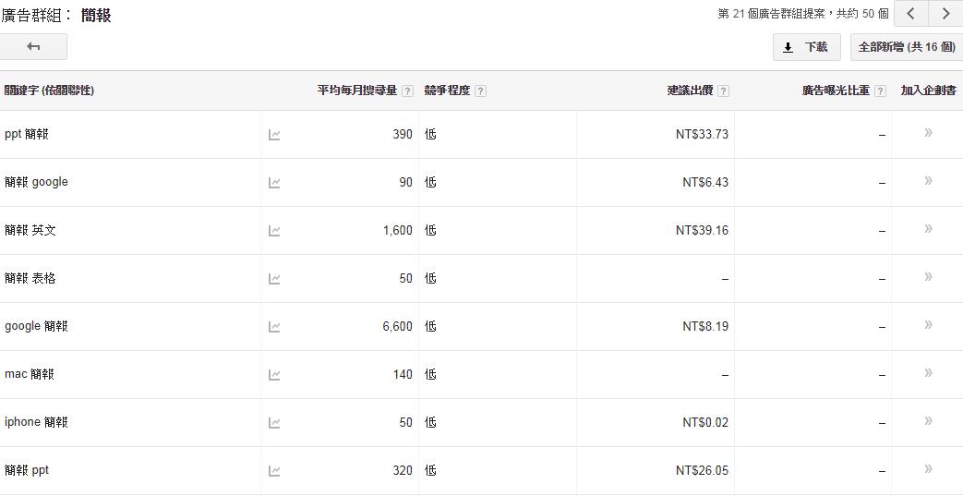963x496 pixels.
Task: Open trend chart icon for ppt 簡報
Action: (x=274, y=135)
